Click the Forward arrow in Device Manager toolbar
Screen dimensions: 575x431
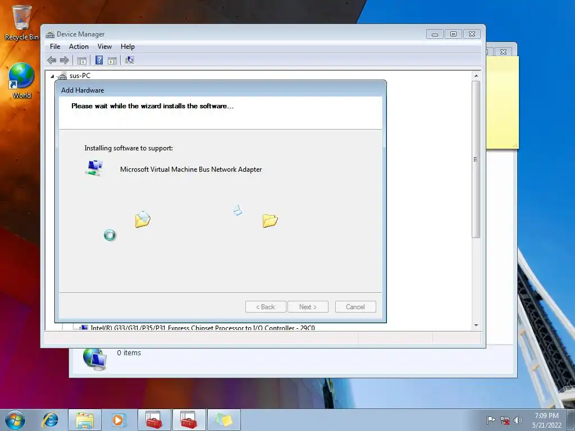tap(65, 60)
